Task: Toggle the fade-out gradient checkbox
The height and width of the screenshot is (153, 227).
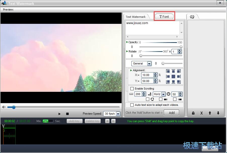Action: click(x=161, y=99)
